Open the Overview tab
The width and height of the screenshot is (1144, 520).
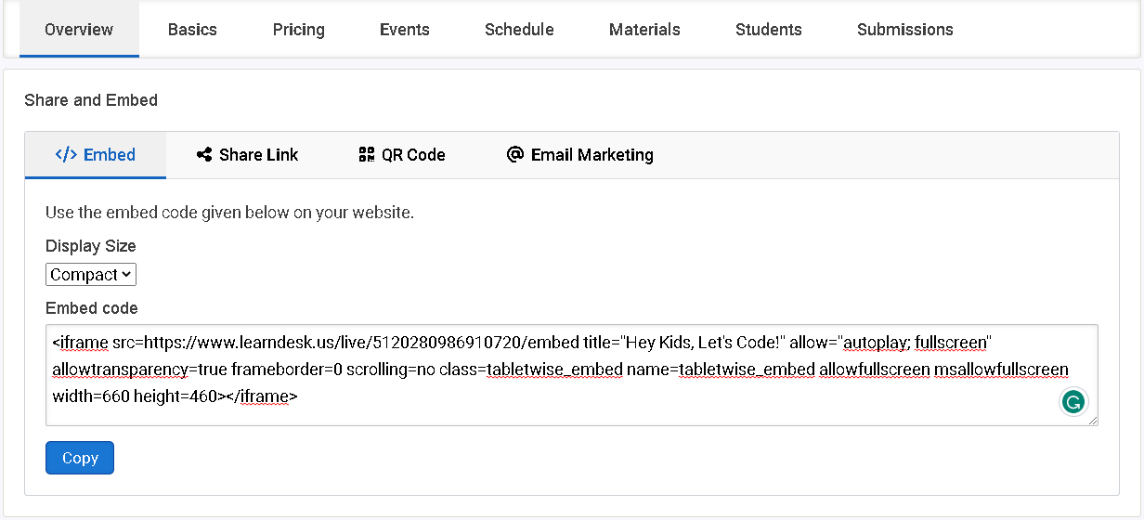click(x=79, y=30)
